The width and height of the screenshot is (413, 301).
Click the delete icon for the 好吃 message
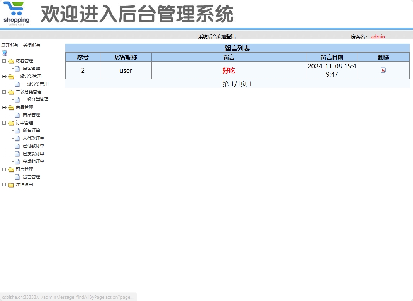pyautogui.click(x=383, y=70)
